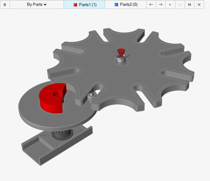The image size is (210, 181).
Task: Select the motor hub beneath the disc
Action: (63, 135)
